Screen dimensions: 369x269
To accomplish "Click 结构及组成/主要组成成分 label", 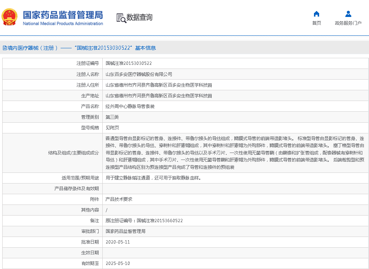I will point(74,153).
